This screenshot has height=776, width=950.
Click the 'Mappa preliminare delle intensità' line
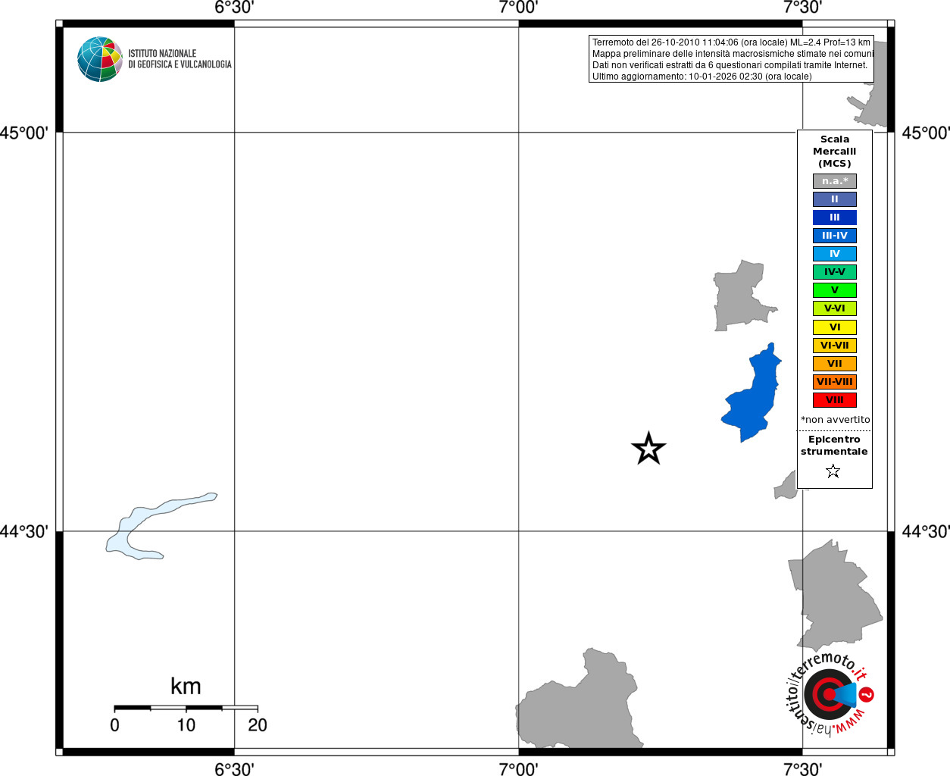click(733, 54)
